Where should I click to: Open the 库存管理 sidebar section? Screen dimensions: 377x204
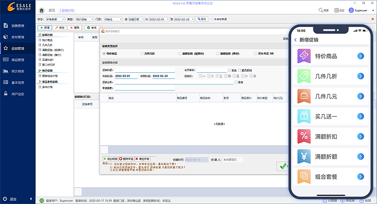[x=17, y=37]
